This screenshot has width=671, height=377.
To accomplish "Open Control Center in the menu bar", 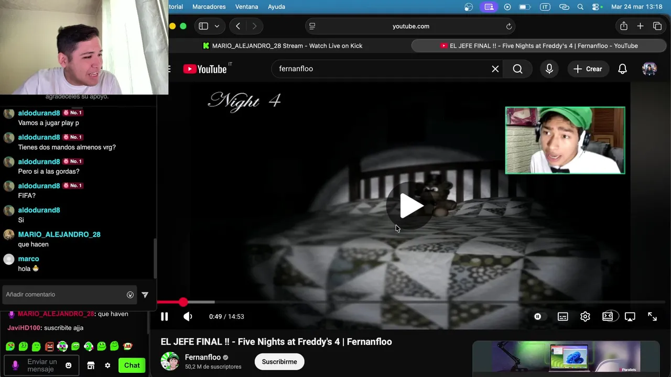I will pos(596,7).
